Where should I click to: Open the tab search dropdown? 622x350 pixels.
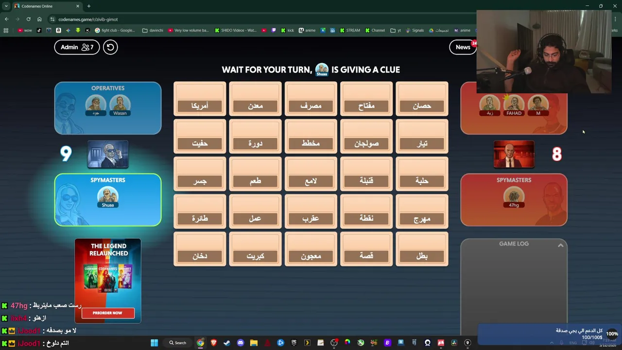6,6
